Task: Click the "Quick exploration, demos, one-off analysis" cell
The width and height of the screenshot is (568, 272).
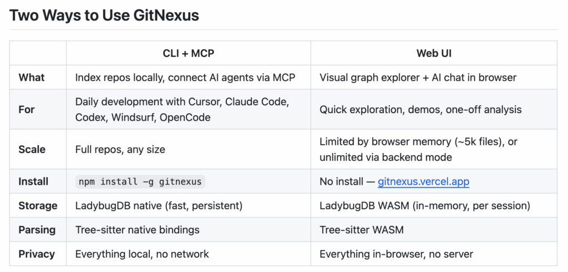Action: pos(420,110)
